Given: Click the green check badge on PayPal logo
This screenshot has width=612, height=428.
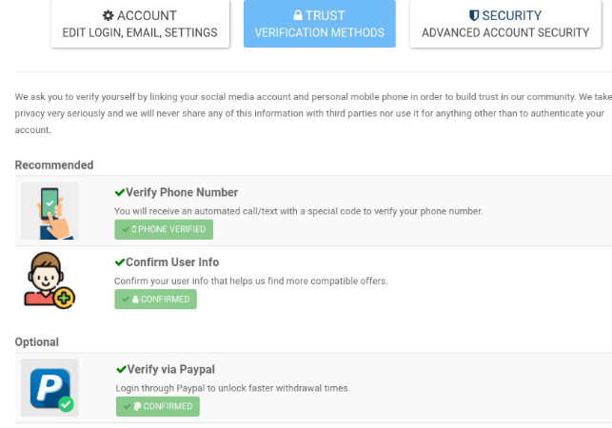Looking at the screenshot, I should tap(65, 403).
